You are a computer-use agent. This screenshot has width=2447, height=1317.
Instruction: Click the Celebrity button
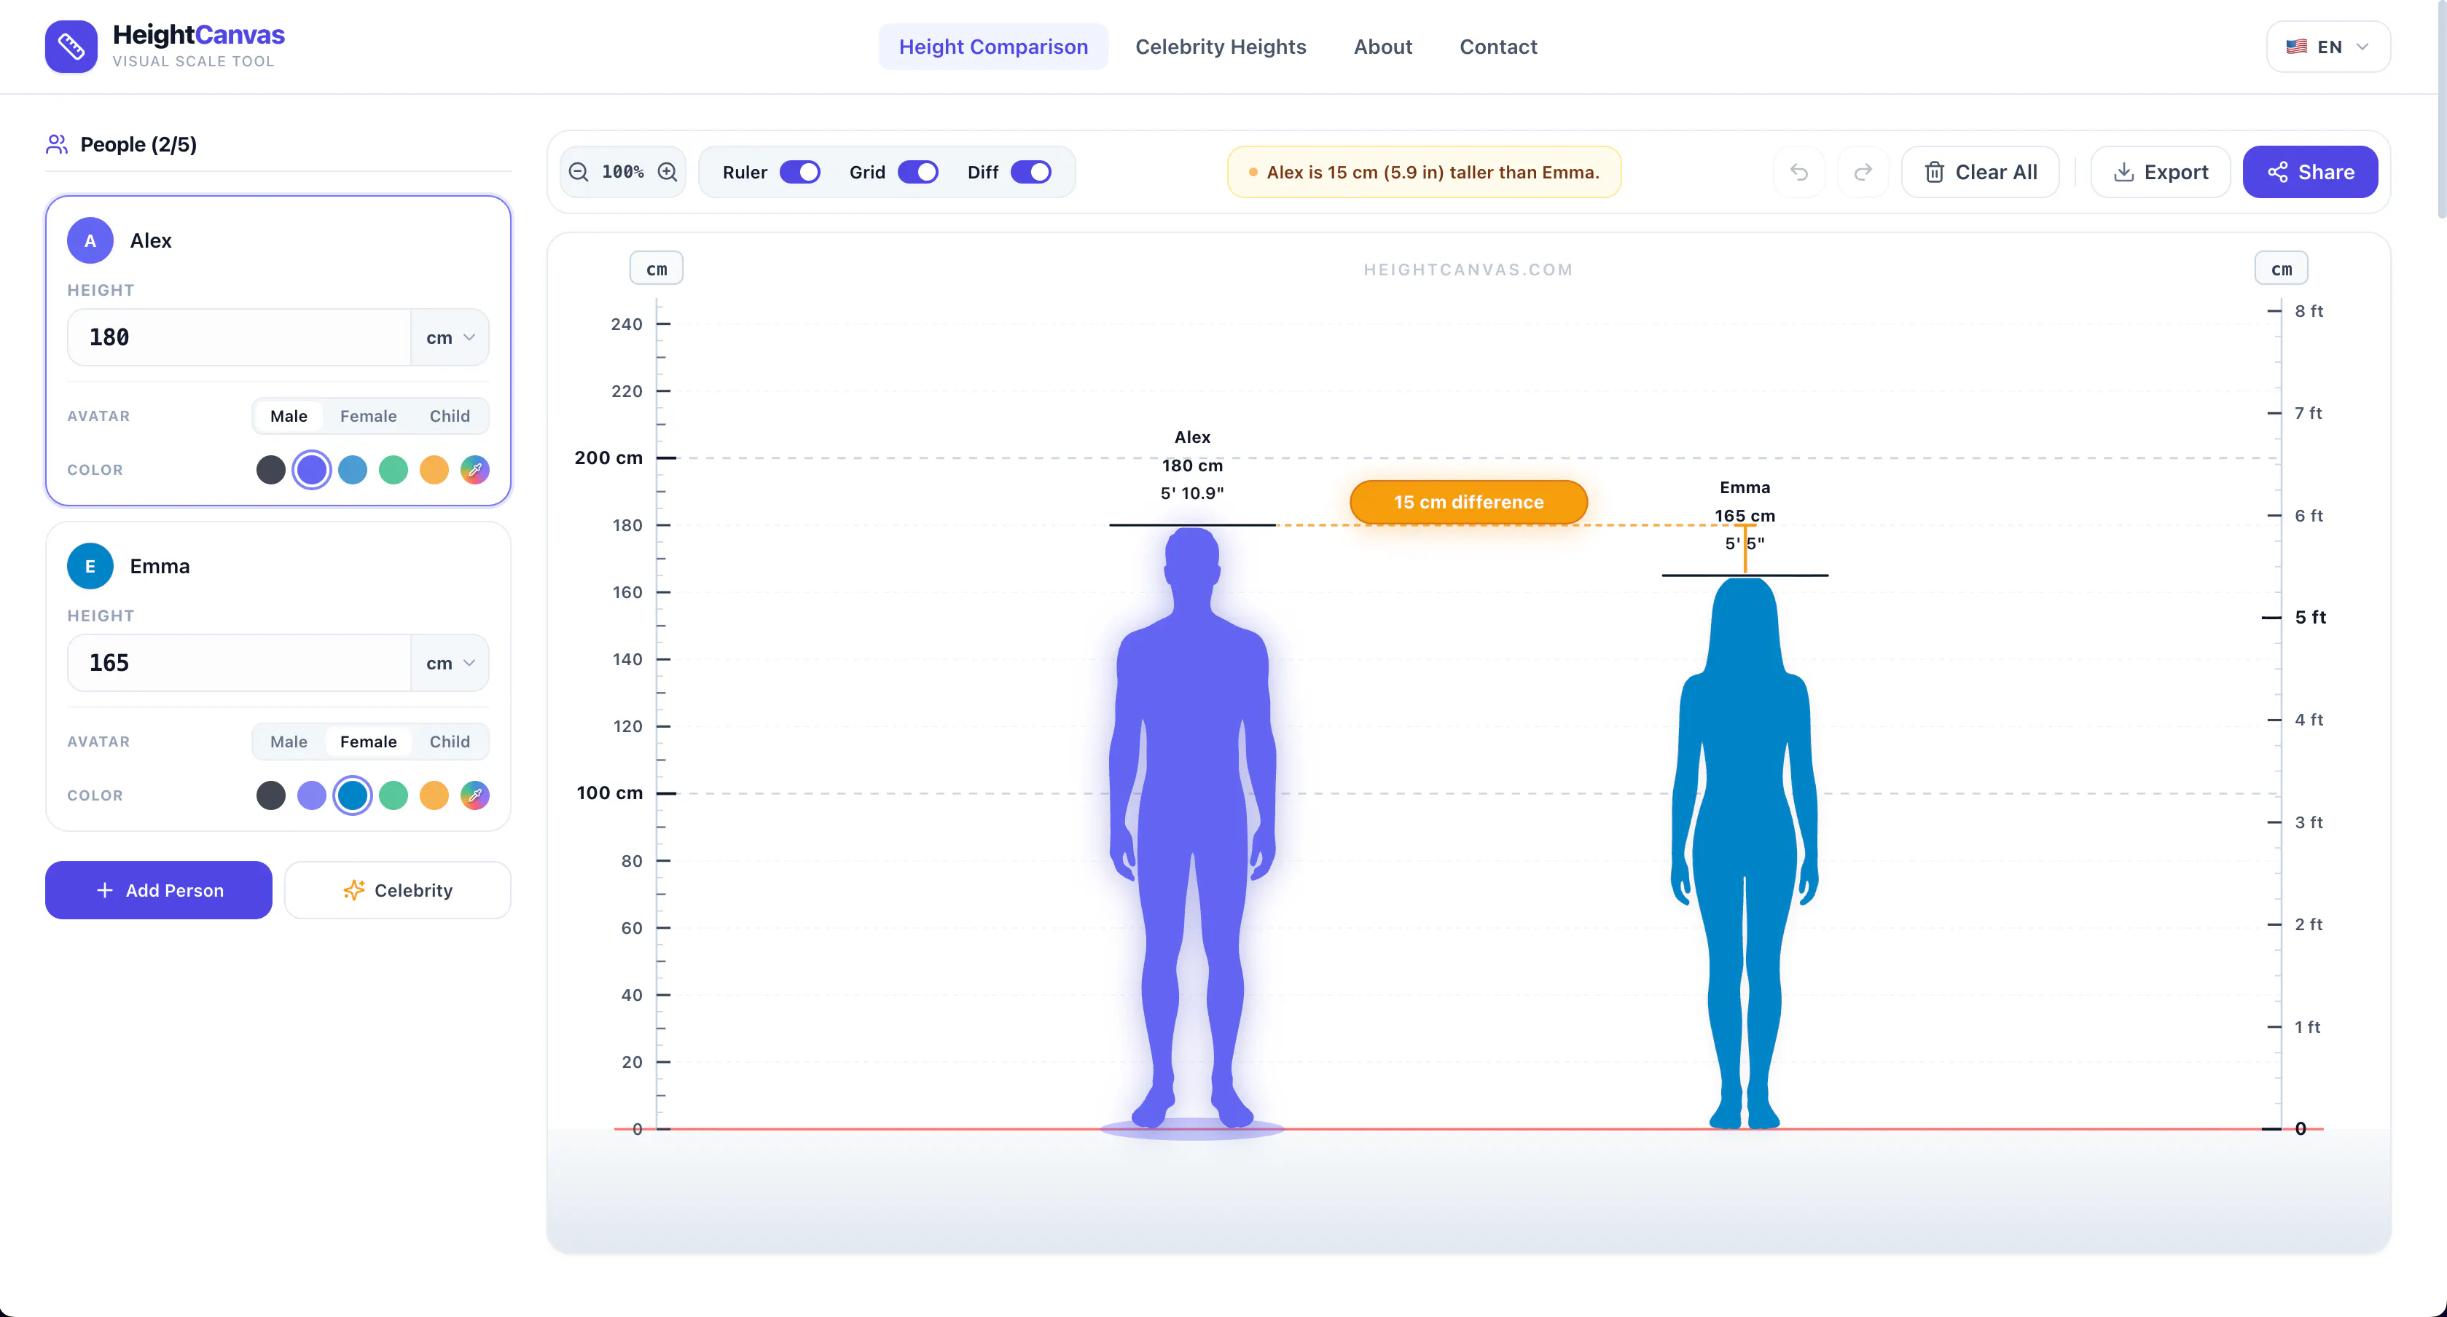[x=397, y=891]
